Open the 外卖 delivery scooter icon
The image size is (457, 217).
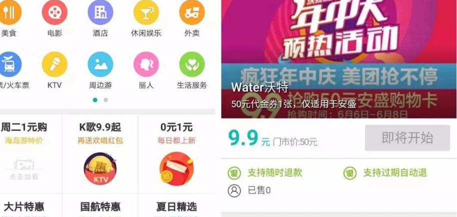(x=192, y=12)
